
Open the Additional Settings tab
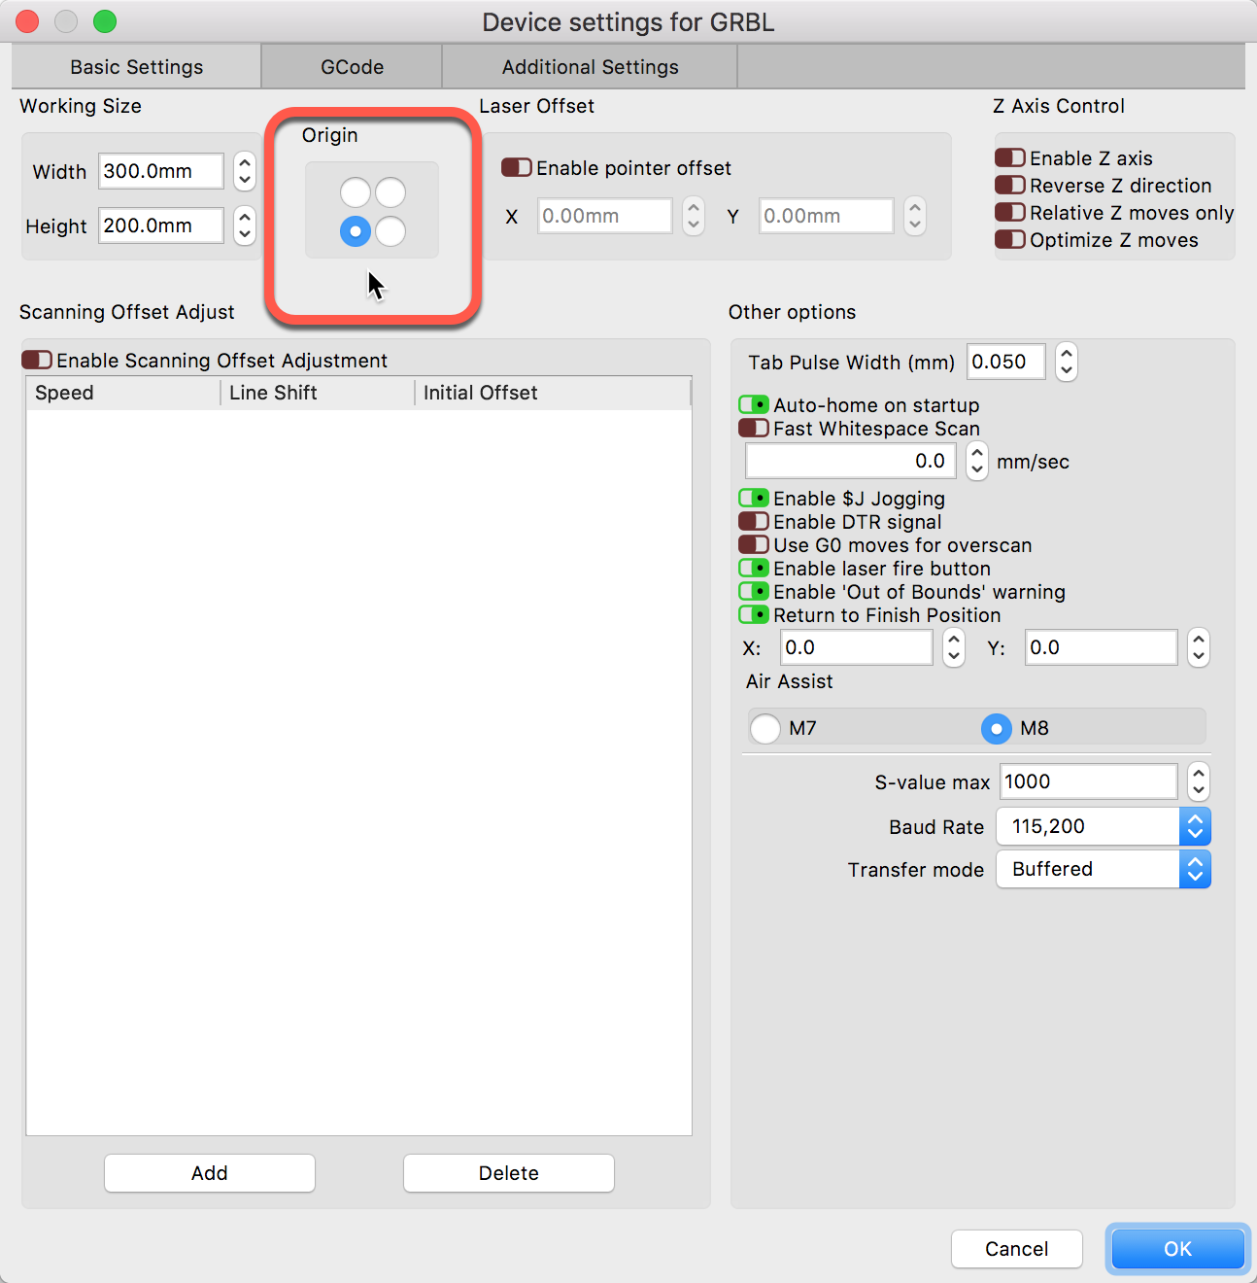click(x=590, y=67)
